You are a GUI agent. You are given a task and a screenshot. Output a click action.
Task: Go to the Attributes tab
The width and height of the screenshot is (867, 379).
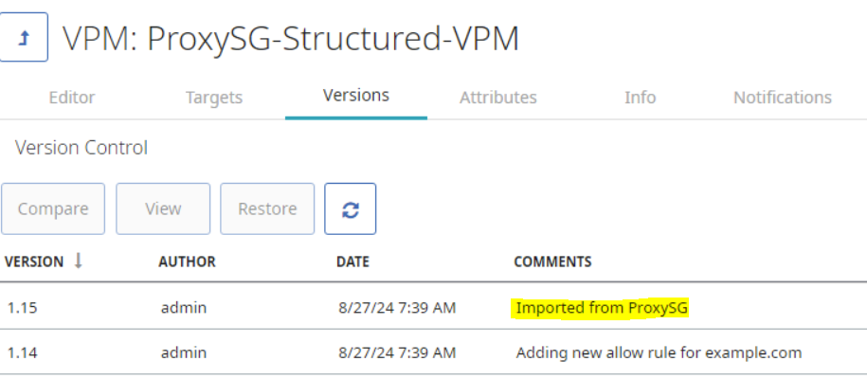[x=498, y=98]
